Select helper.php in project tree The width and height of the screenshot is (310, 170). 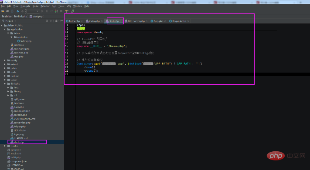click(18, 127)
